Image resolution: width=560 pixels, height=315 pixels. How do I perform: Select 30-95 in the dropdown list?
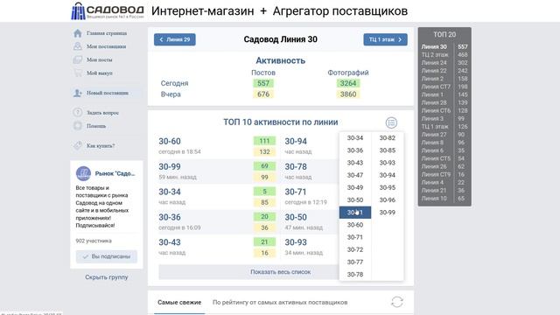click(x=387, y=187)
